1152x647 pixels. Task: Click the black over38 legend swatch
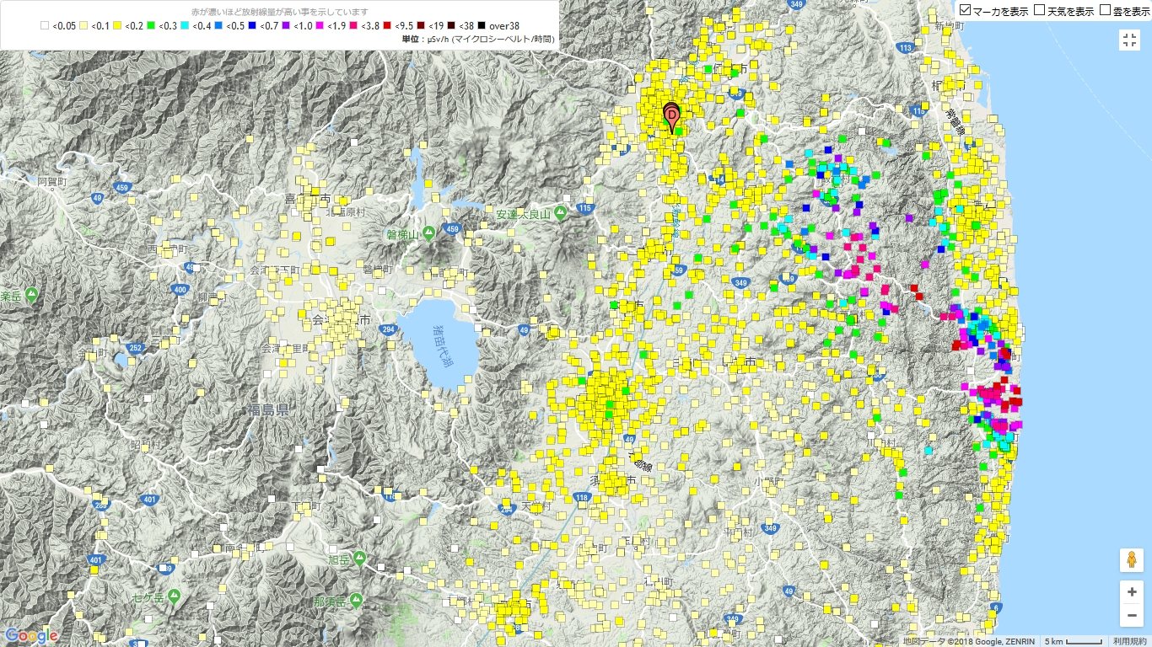[x=481, y=26]
